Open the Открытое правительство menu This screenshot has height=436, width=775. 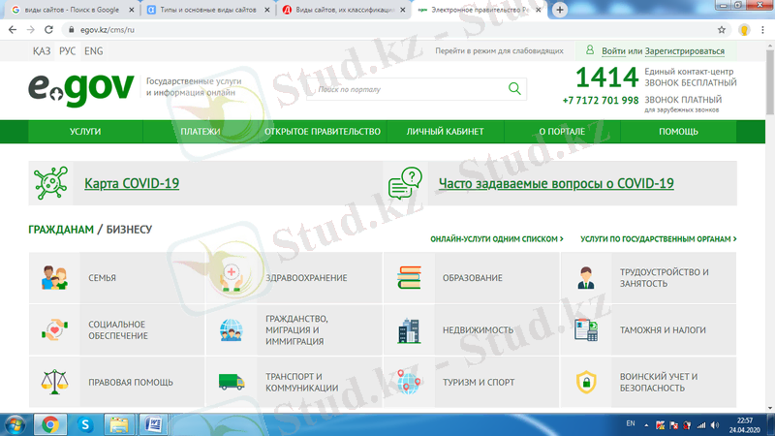pyautogui.click(x=322, y=132)
